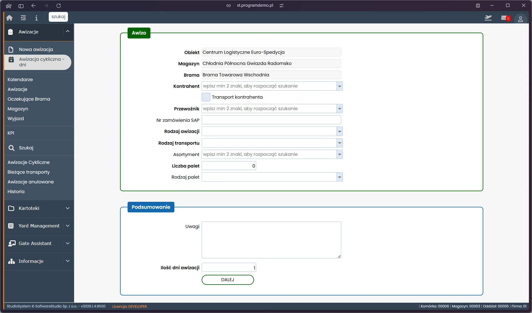
Task: Click the Brama field value
Action: click(x=271, y=75)
